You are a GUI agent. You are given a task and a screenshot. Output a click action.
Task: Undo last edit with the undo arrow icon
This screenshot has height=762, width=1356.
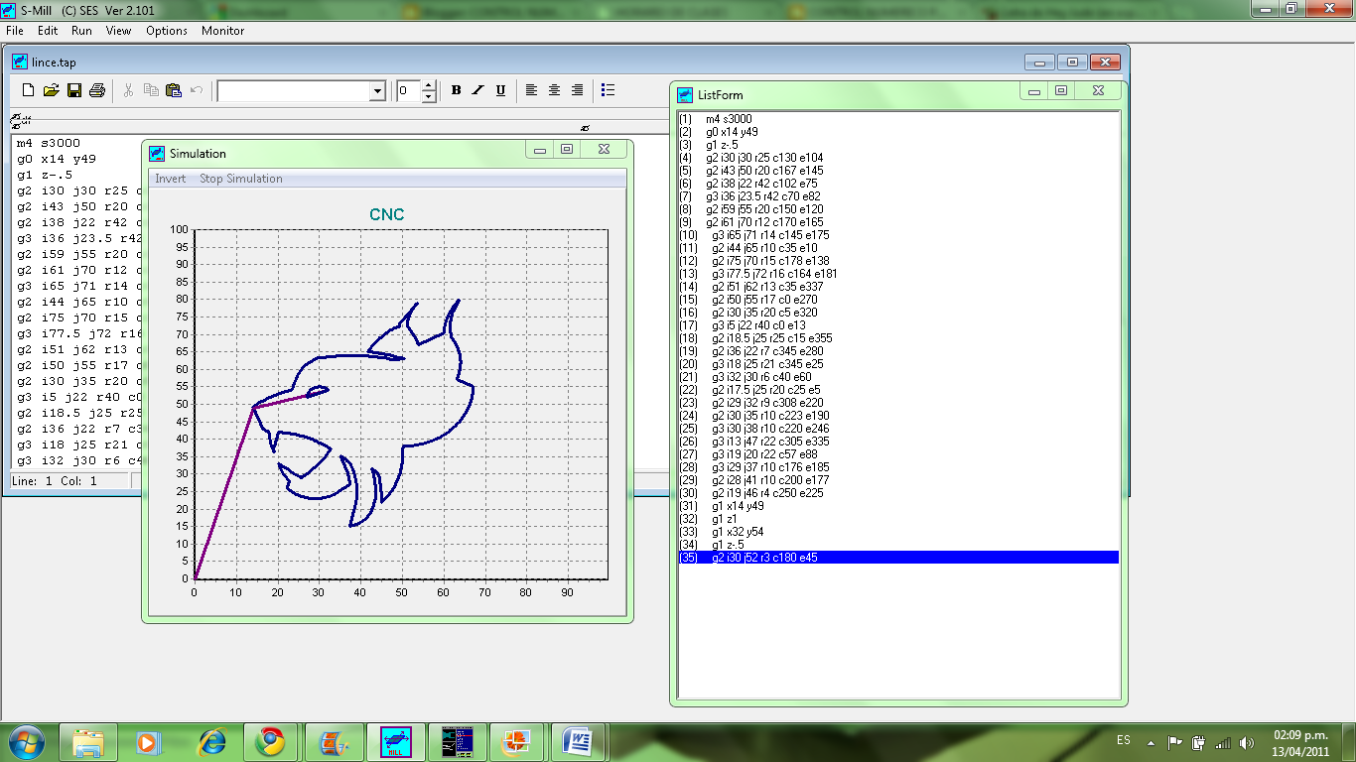pyautogui.click(x=196, y=90)
